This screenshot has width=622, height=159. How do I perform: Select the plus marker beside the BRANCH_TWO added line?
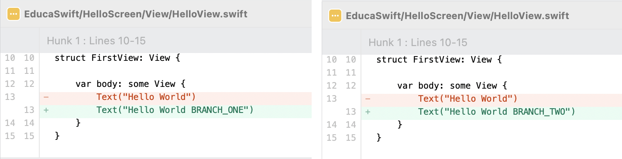(x=368, y=112)
